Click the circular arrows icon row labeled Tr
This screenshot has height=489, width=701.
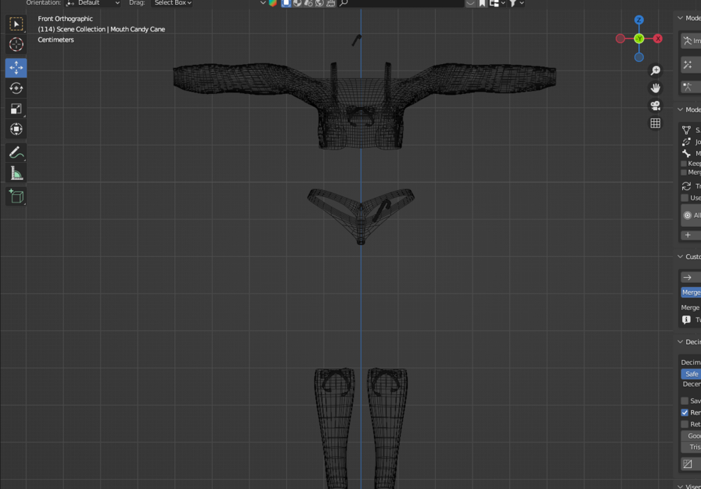click(691, 186)
